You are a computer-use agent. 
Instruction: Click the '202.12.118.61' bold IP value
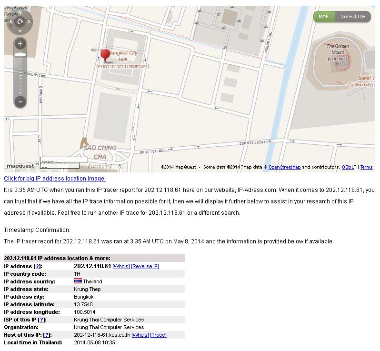92,266
